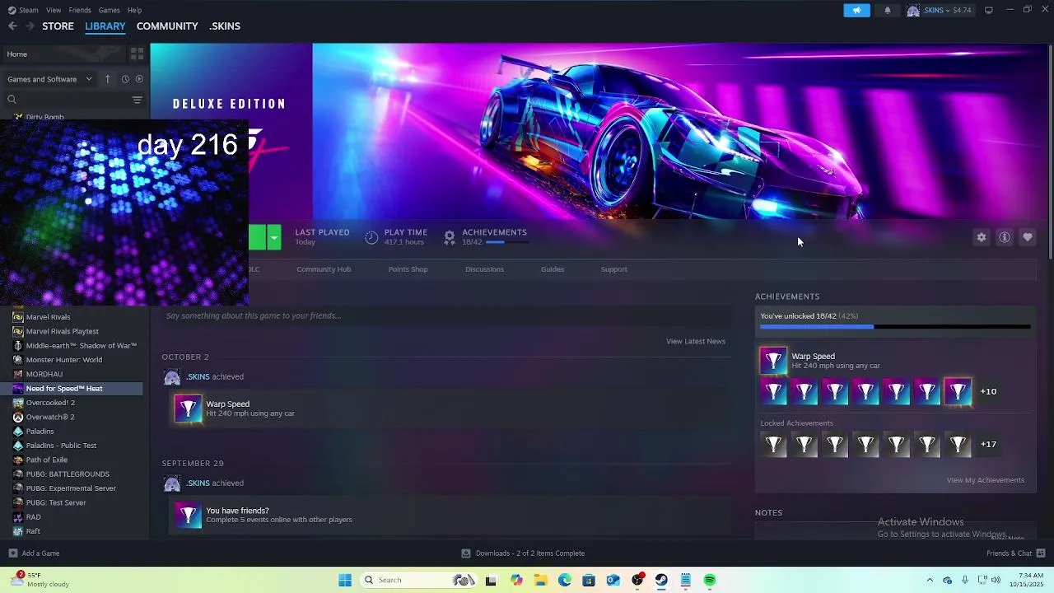Open Outlook from the taskbar
Viewport: 1054px width, 593px height.
613,580
